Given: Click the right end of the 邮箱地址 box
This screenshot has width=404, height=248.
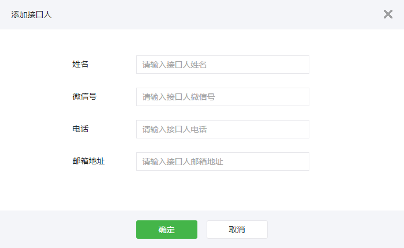Looking at the screenshot, I should click(x=304, y=161).
